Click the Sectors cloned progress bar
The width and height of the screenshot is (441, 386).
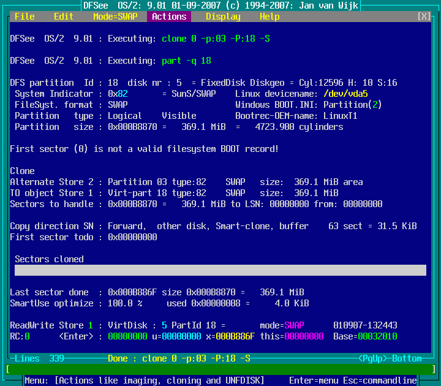tap(221, 270)
